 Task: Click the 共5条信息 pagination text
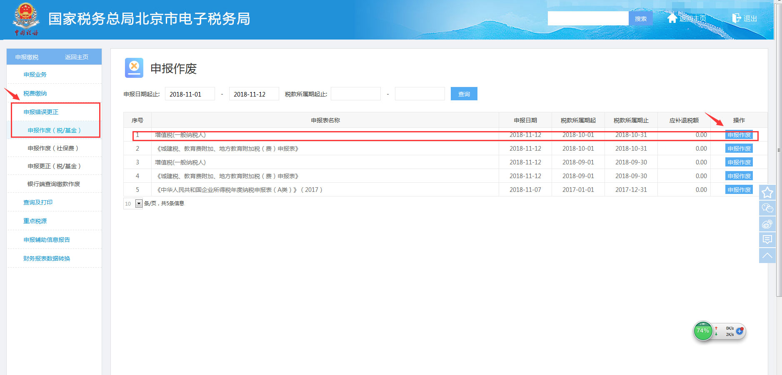(172, 204)
